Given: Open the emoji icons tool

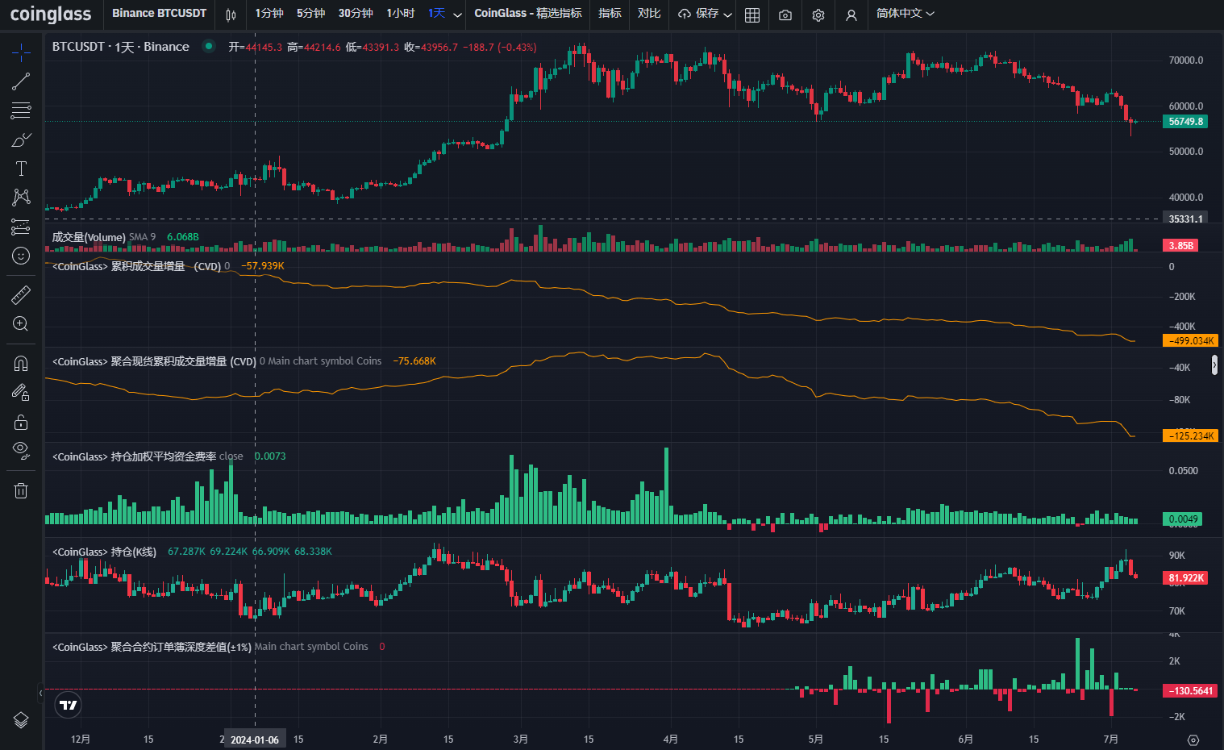Looking at the screenshot, I should point(21,256).
